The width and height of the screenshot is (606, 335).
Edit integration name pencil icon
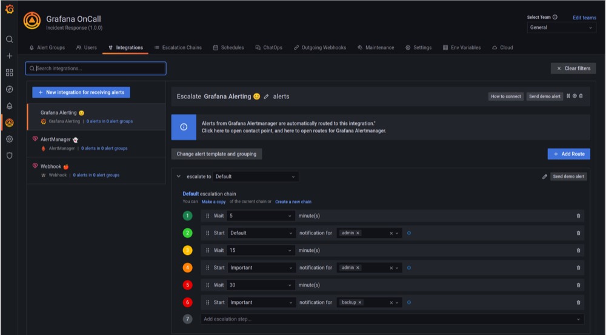[x=266, y=96]
